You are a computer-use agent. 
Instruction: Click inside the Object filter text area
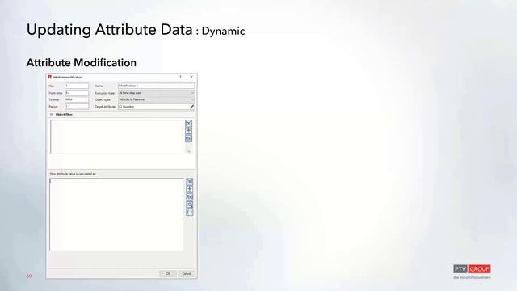coord(116,137)
